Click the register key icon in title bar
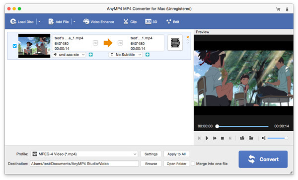The width and height of the screenshot is (298, 180). (x=287, y=9)
